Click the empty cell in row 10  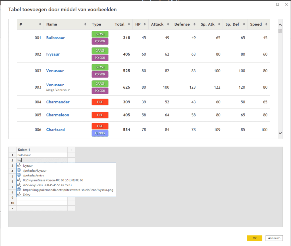tap(42, 203)
